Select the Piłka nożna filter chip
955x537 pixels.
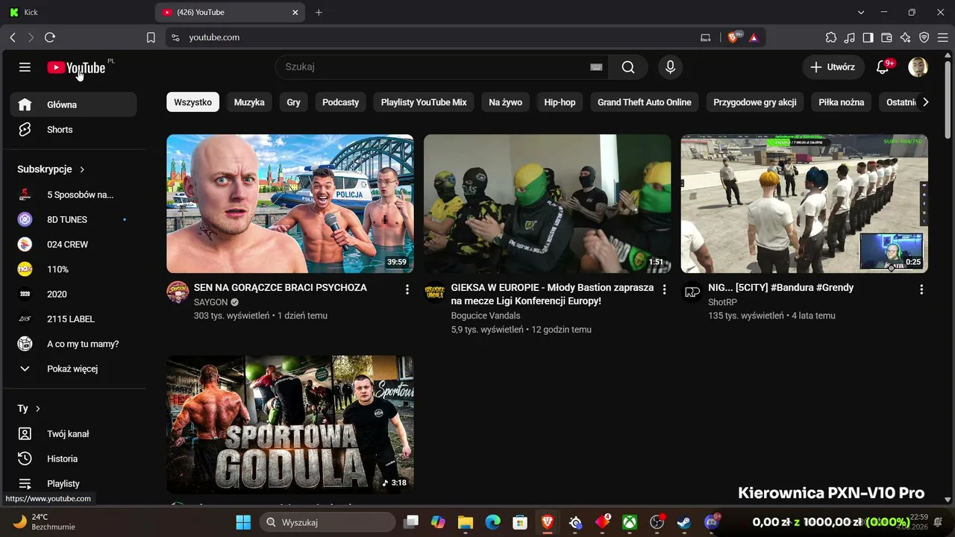[x=841, y=102]
